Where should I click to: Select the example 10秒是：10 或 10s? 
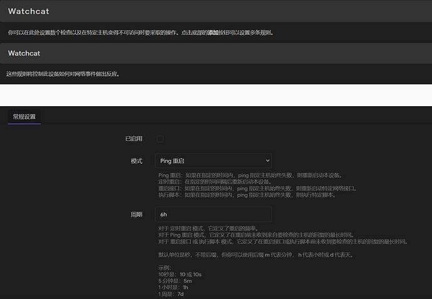tap(180, 274)
